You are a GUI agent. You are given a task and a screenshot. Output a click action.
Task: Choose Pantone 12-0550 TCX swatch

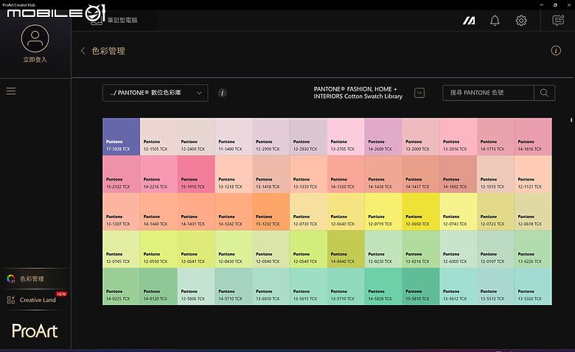pyautogui.click(x=158, y=249)
